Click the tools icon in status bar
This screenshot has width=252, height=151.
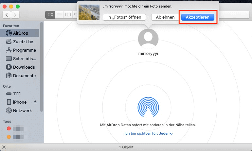tap(4, 147)
